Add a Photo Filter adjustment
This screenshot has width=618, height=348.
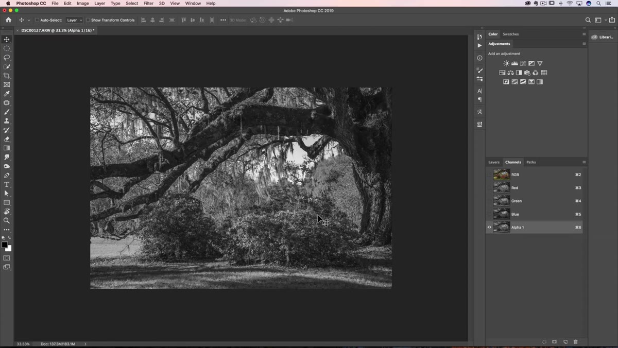coord(527,73)
